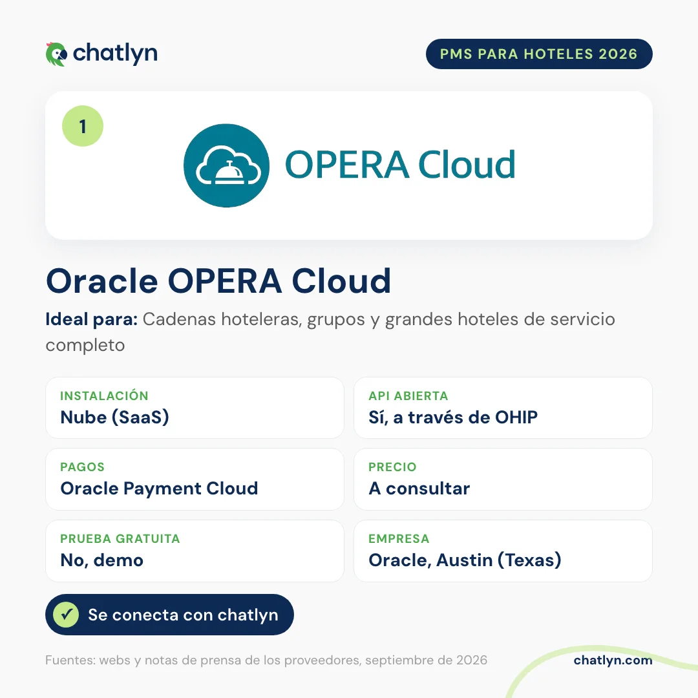
Task: Click the PRUEBA GRATUITA No, demo card
Action: (x=195, y=551)
